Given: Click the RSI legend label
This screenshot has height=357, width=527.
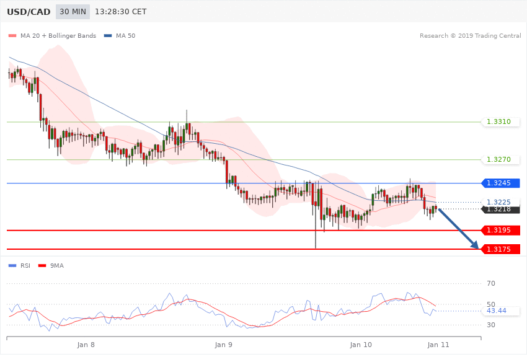Looking at the screenshot, I should 25,266.
